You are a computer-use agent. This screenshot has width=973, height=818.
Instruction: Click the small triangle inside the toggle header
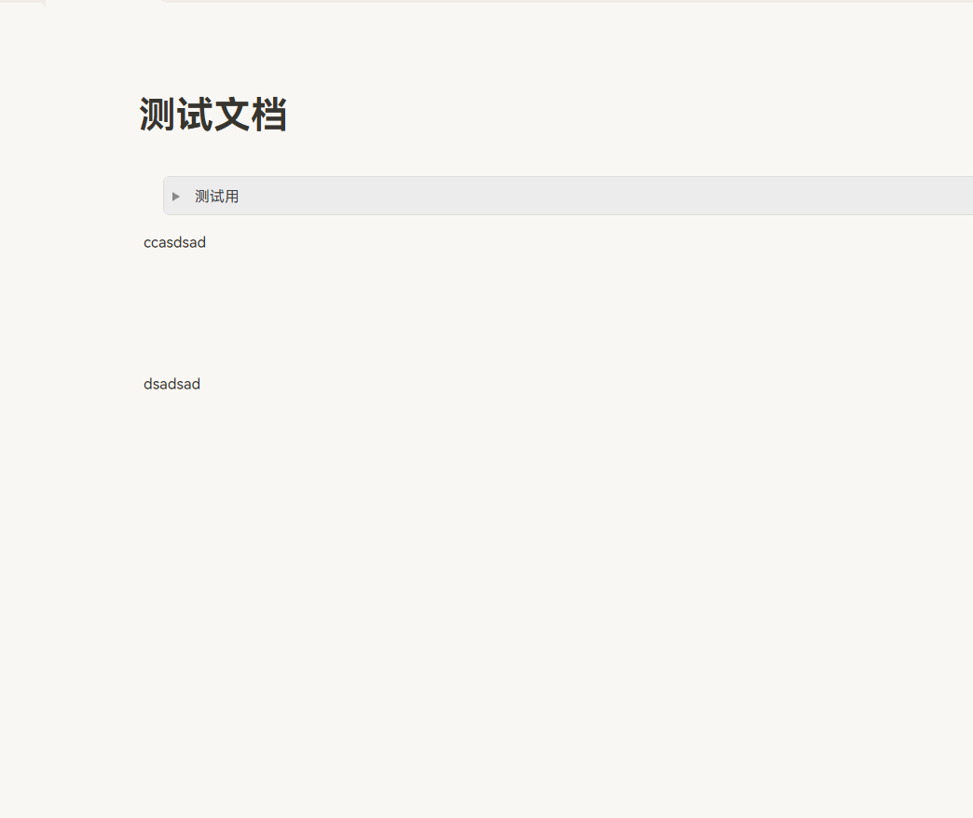coord(175,196)
